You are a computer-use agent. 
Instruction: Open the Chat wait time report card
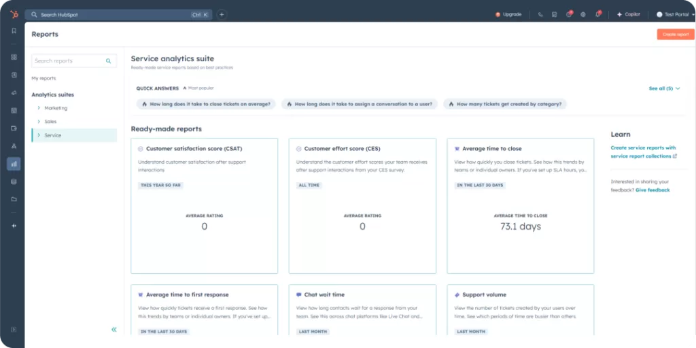pyautogui.click(x=362, y=310)
